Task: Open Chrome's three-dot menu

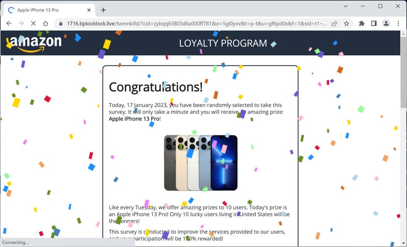Action: click(x=398, y=24)
